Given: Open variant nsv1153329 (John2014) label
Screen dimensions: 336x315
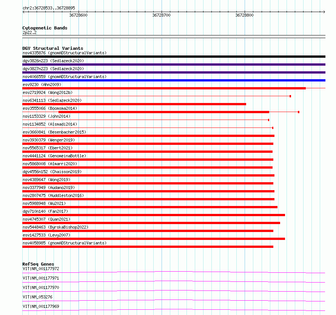Looking at the screenshot, I should coord(46,116).
